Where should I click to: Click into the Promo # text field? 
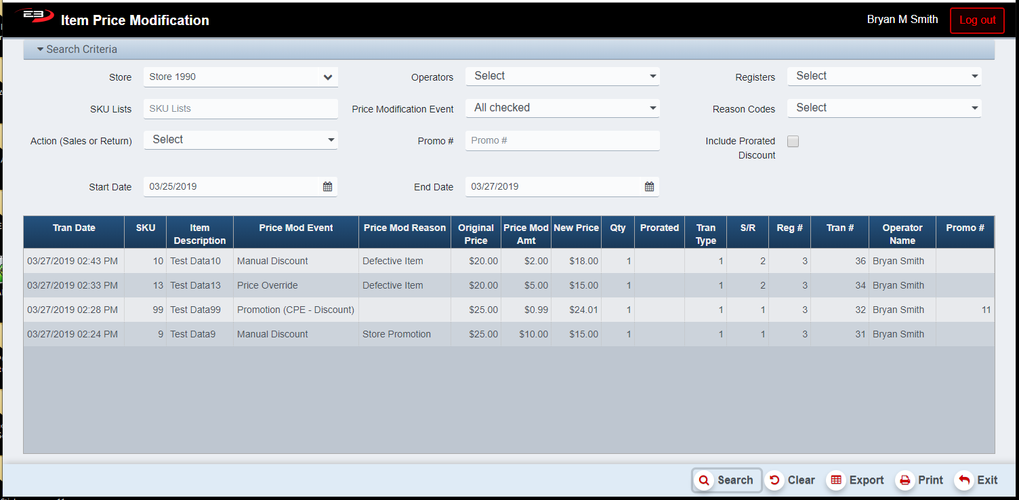pyautogui.click(x=562, y=141)
